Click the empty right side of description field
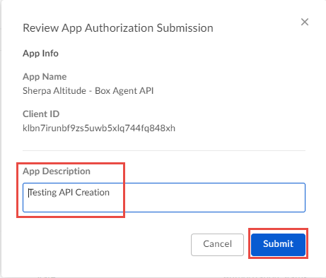The image size is (326, 278). [212, 198]
